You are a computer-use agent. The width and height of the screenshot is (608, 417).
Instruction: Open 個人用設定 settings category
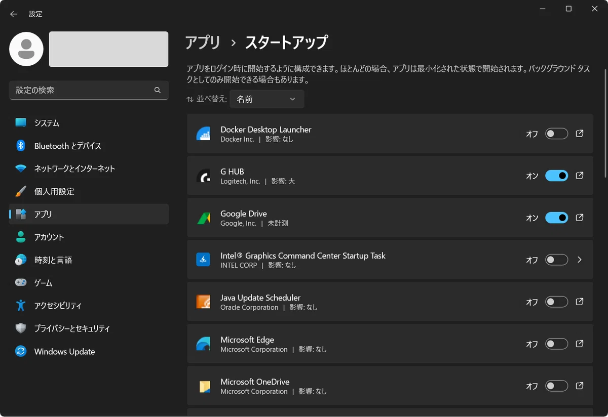89,191
